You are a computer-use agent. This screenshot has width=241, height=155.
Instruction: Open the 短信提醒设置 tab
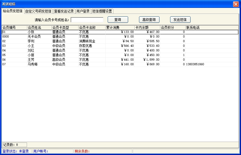point(102,11)
